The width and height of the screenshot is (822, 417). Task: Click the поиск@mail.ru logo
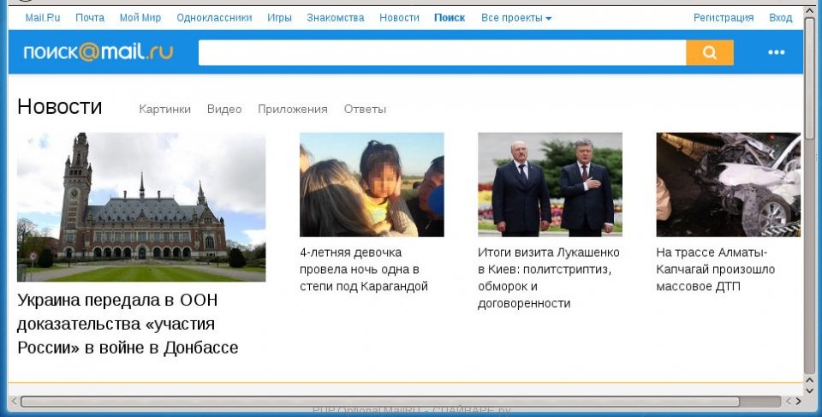(98, 53)
